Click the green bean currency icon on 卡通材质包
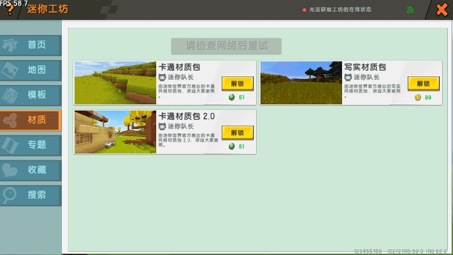Image resolution: width=453 pixels, height=255 pixels. [x=231, y=97]
